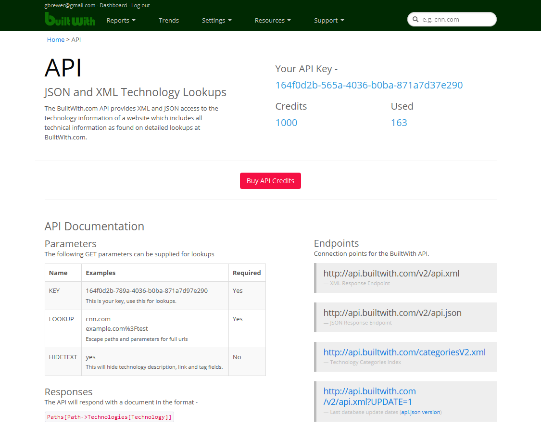The width and height of the screenshot is (541, 427).
Task: Click the cnn.com example in LOOKUP row
Action: point(98,319)
